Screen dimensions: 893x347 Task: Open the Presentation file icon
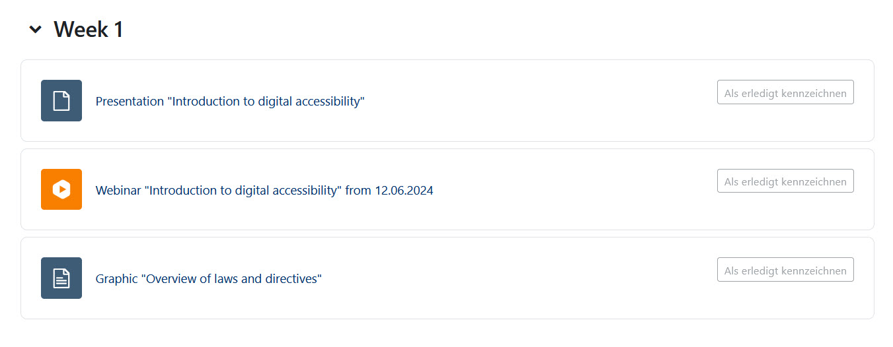61,101
